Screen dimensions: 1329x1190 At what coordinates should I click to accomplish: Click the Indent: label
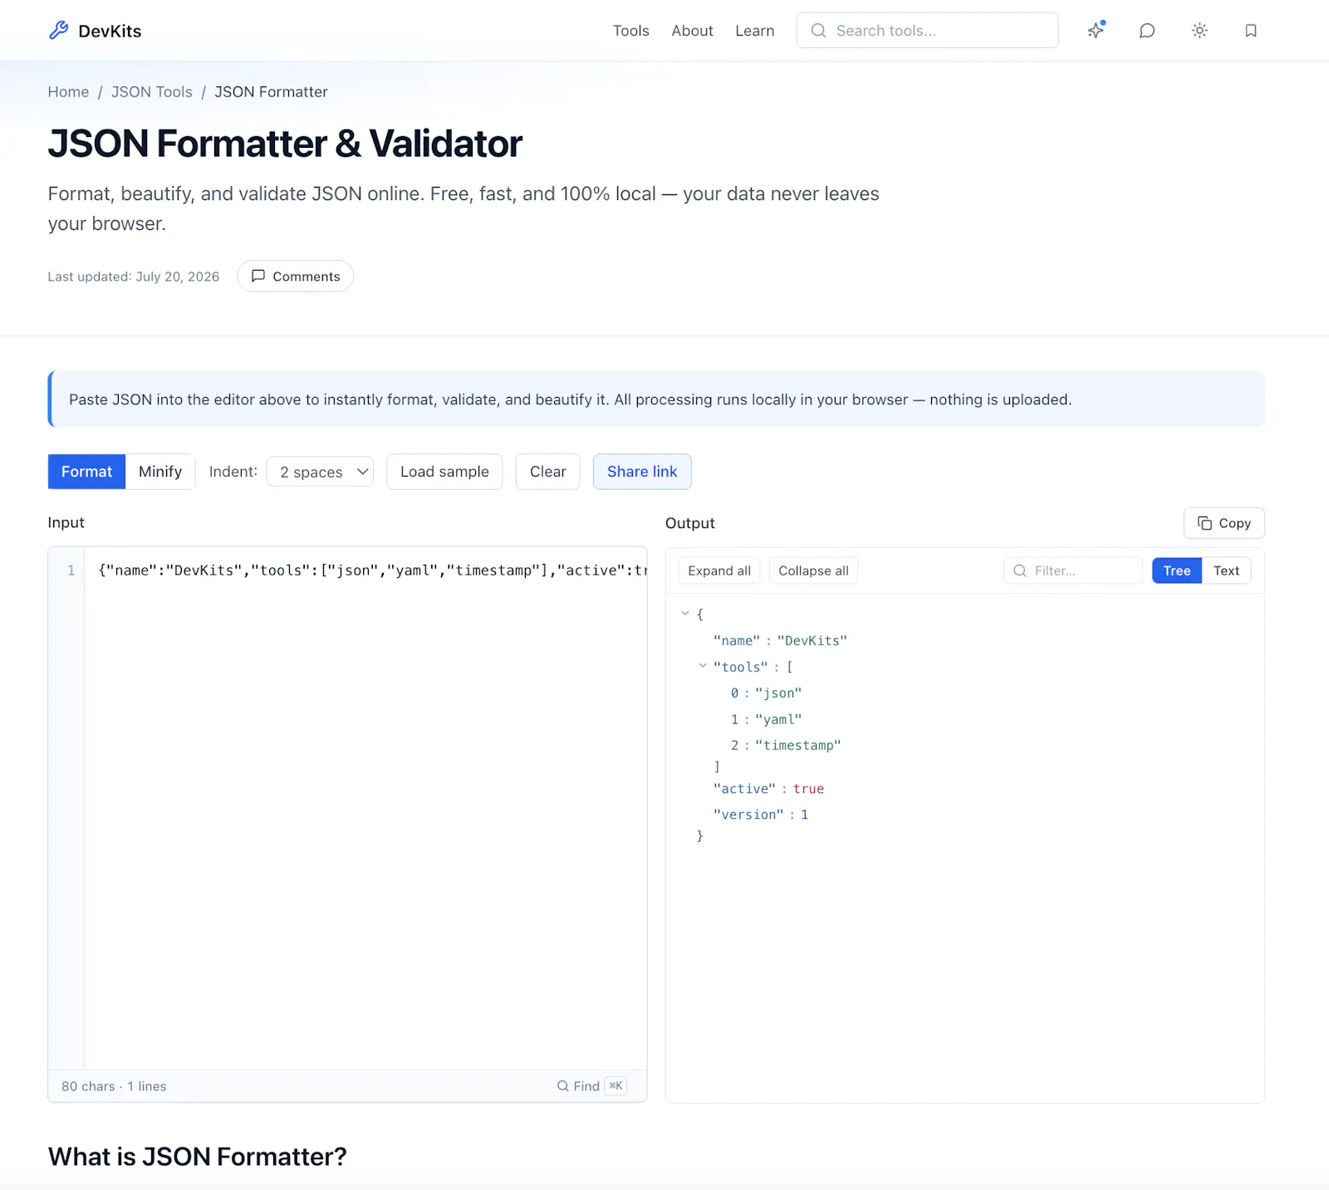[x=233, y=472]
